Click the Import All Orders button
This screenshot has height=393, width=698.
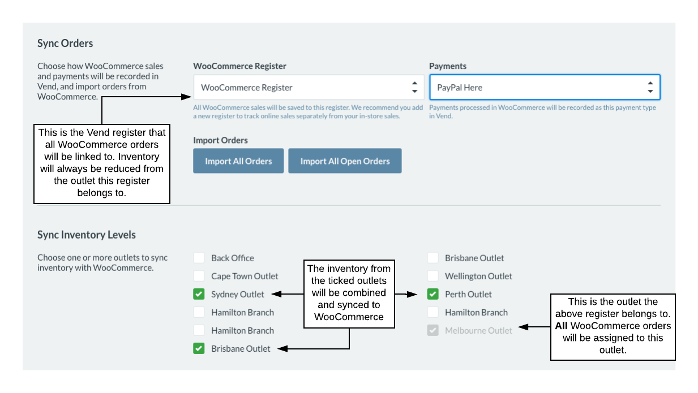238,161
